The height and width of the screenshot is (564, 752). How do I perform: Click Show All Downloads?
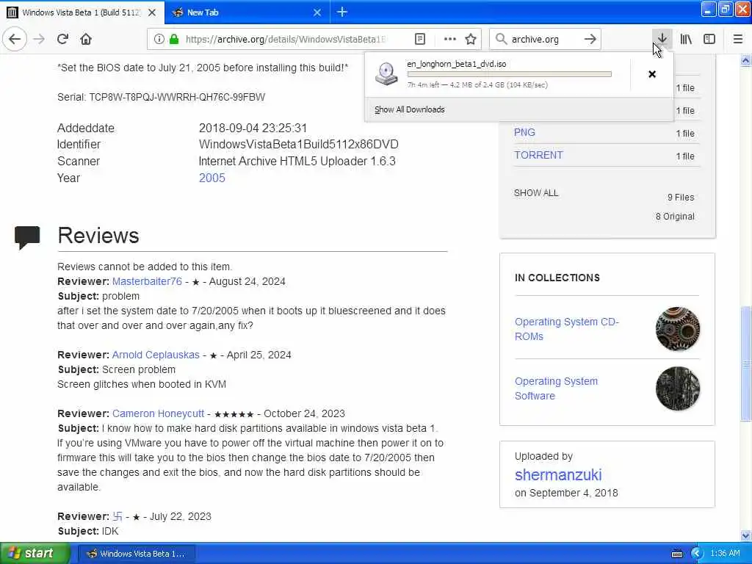point(410,109)
